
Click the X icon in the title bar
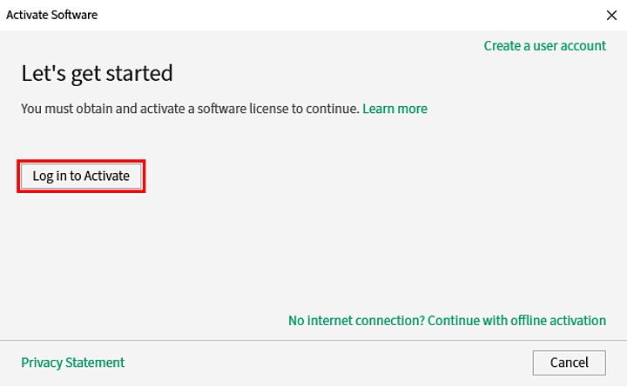[610, 15]
